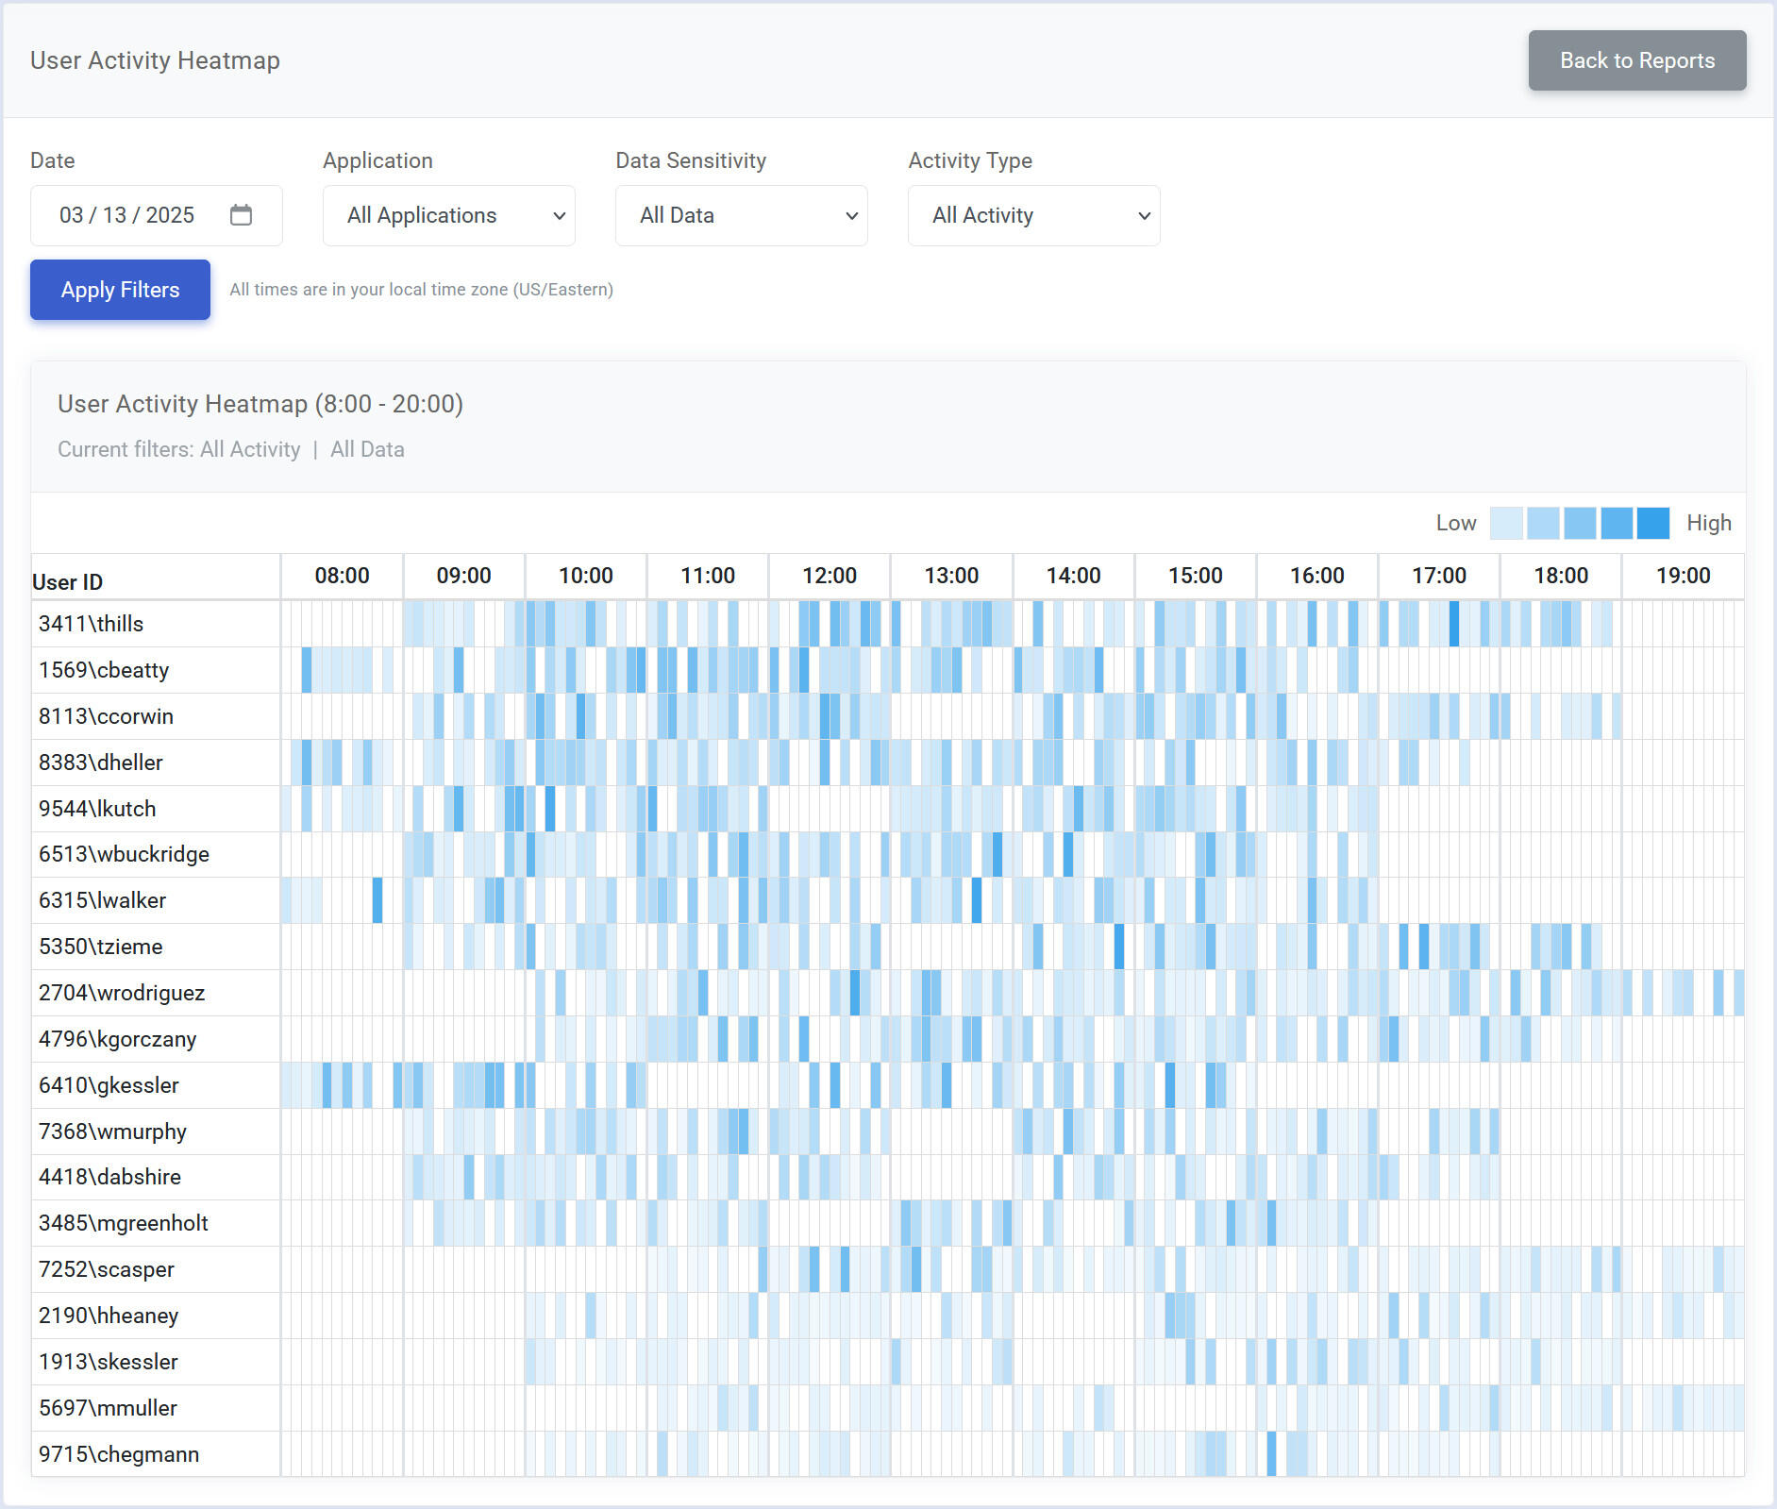Open the calendar picker icon in Date field

tap(241, 215)
